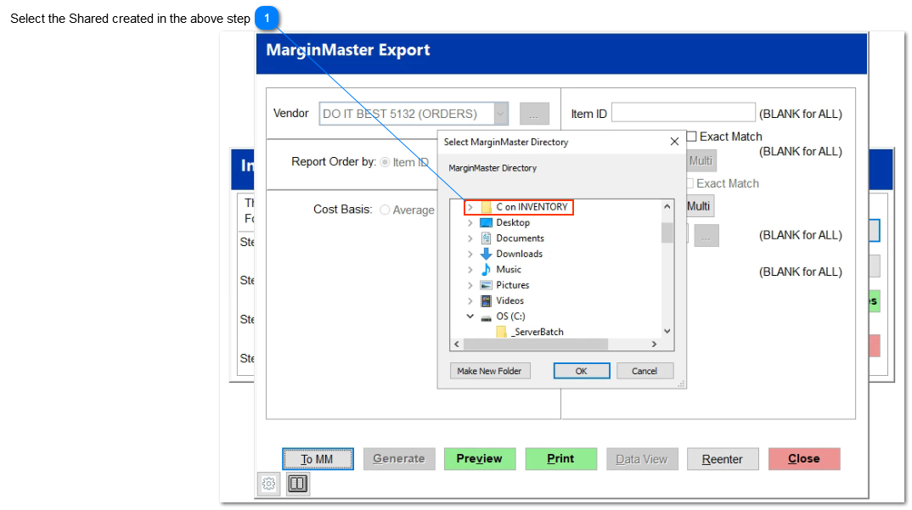Open the Vendor dropdown arrow

click(501, 114)
